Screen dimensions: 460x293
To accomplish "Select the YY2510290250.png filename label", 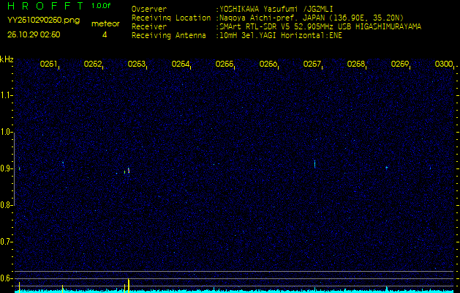I will pos(34,21).
